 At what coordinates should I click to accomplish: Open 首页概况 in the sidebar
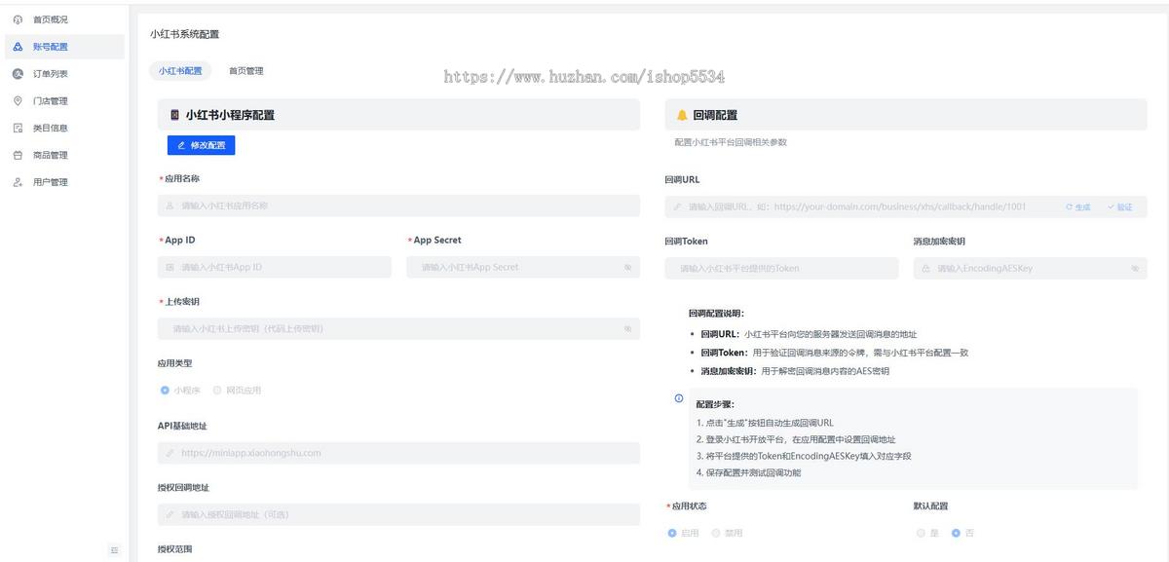pyautogui.click(x=64, y=19)
